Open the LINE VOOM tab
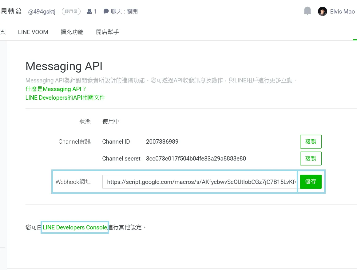 33,32
